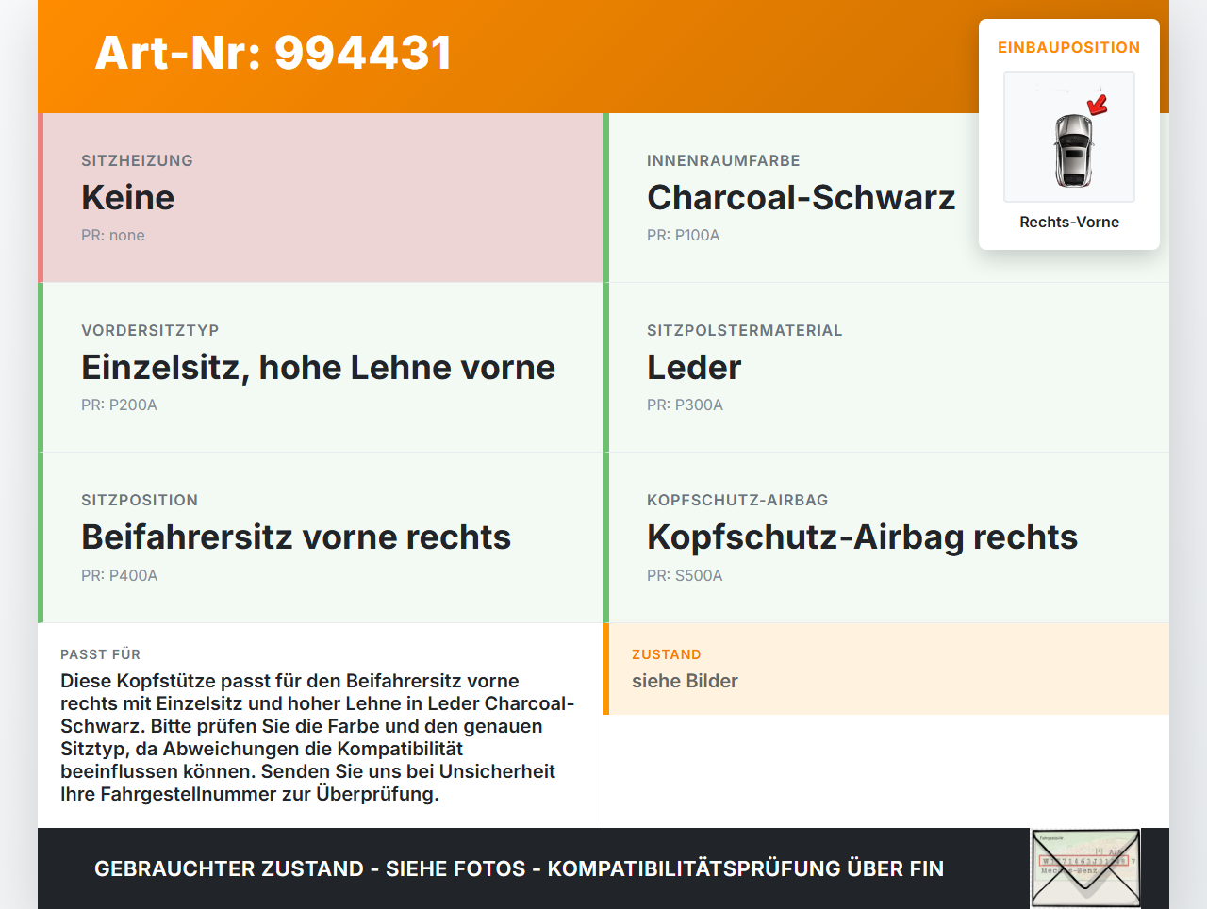Click the PR: P400A code

[x=119, y=575]
